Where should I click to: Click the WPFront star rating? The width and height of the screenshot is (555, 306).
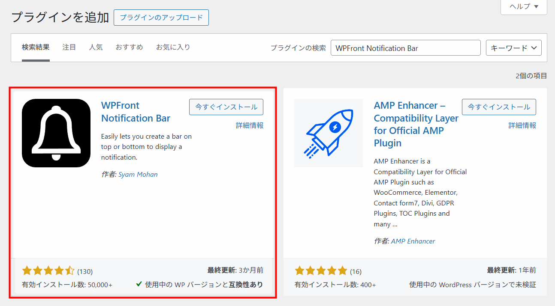48,270
